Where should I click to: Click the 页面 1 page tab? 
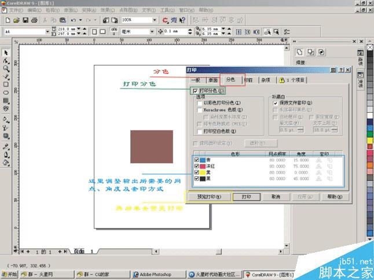(83, 252)
